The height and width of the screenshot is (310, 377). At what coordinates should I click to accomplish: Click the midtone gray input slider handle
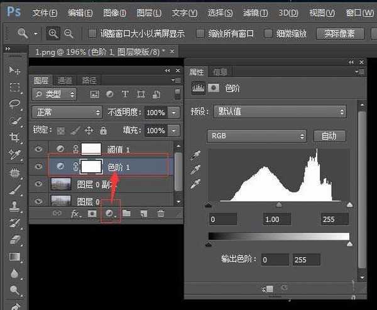279,204
